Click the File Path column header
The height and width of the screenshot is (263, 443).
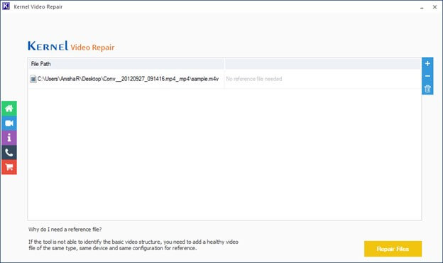[126, 64]
